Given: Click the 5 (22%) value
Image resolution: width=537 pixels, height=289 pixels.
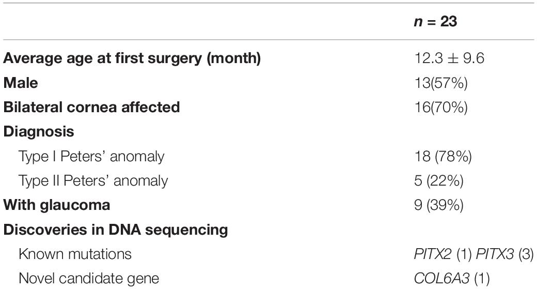Looking at the screenshot, I should point(439,180).
